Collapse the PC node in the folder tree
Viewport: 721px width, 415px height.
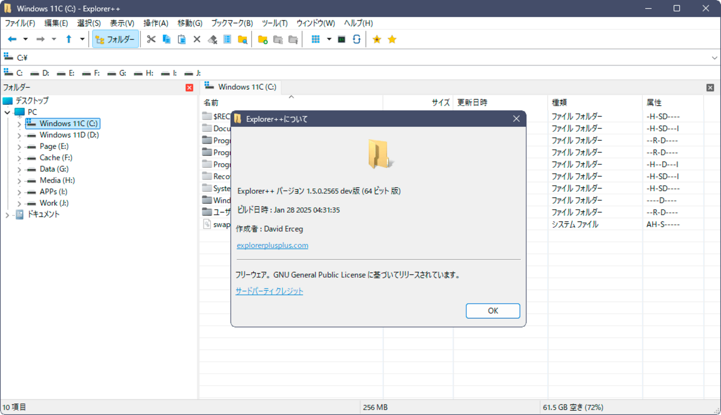7,112
